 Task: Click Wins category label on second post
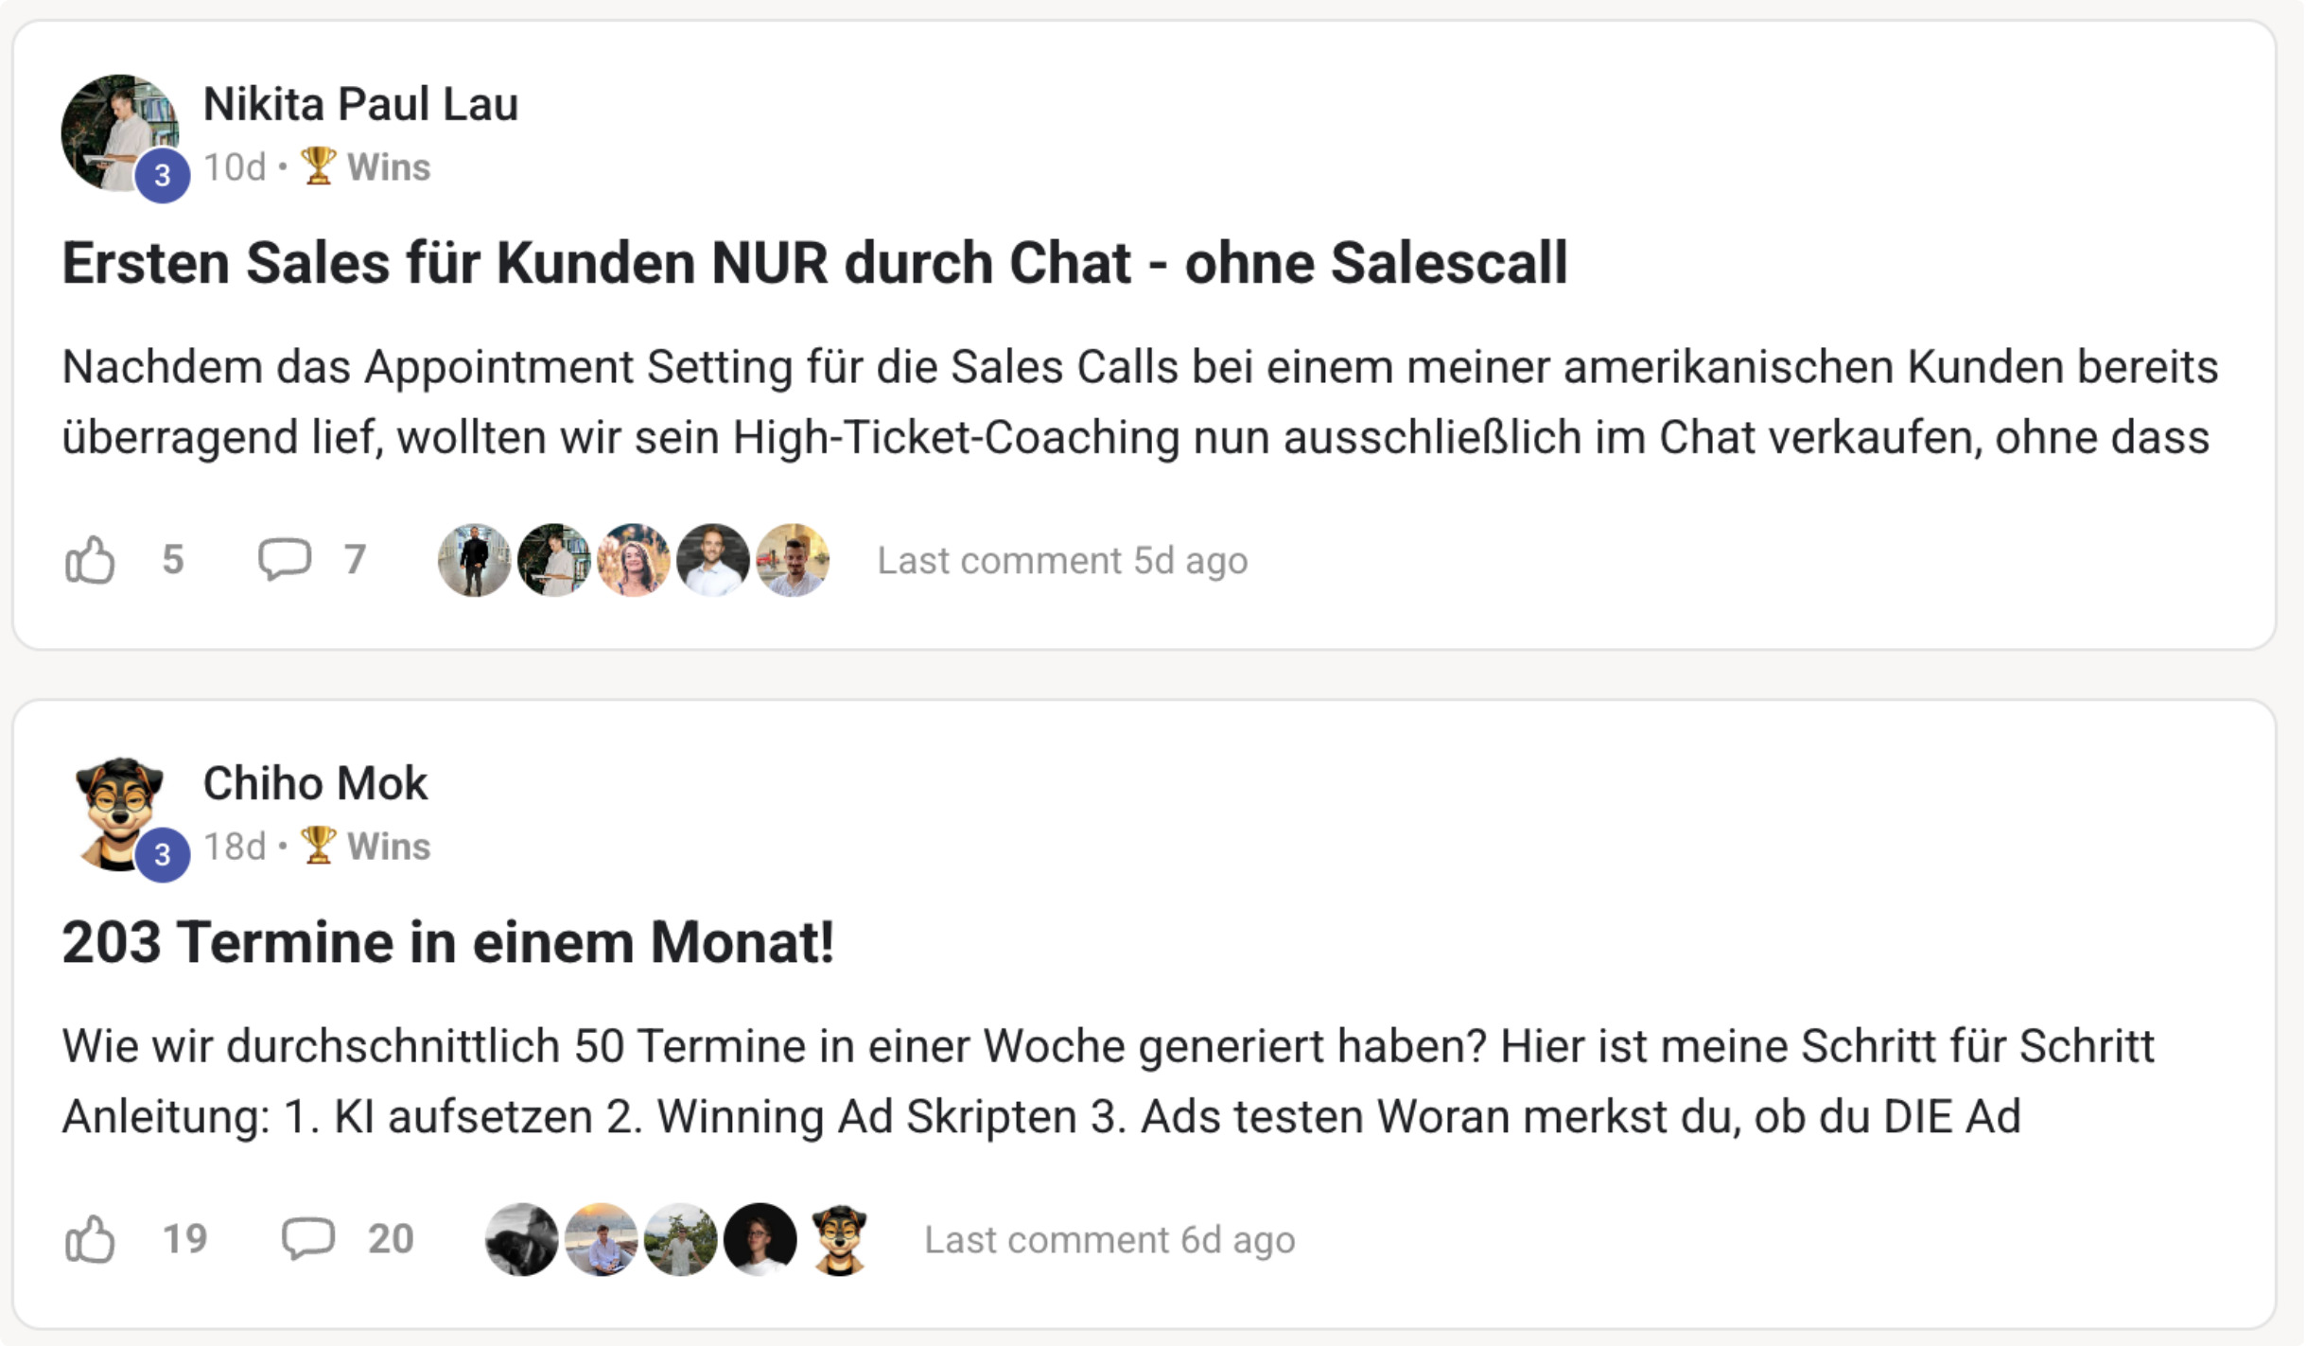[388, 847]
